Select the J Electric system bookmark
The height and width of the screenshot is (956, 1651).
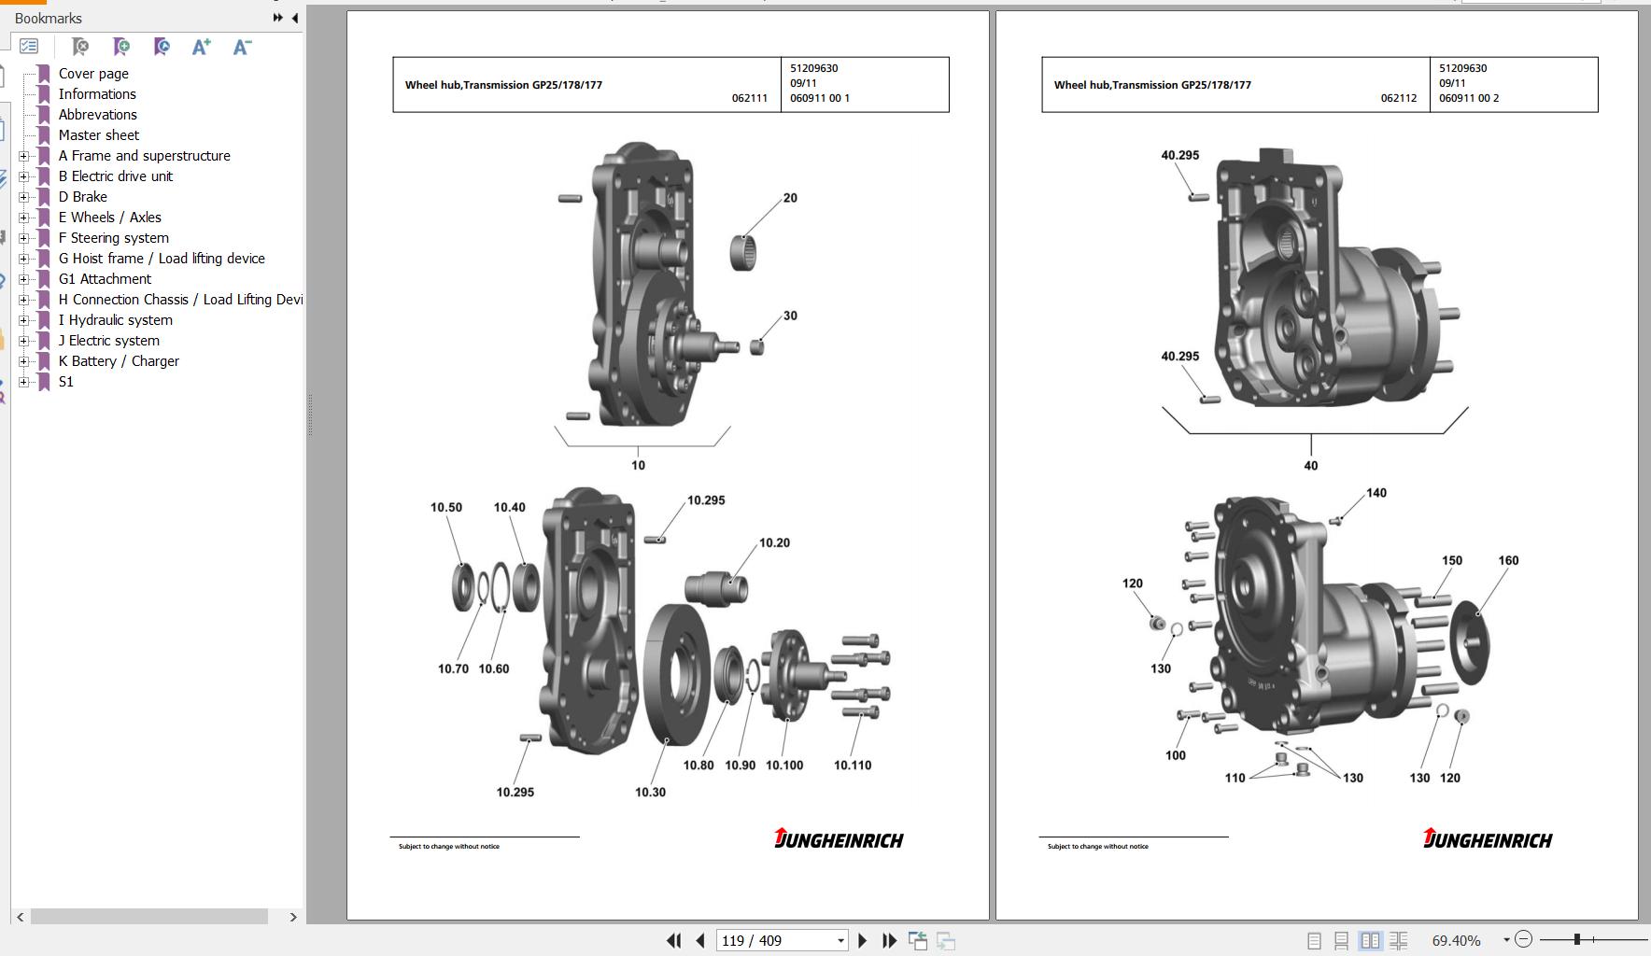click(109, 341)
